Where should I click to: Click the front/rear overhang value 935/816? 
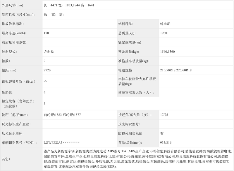pyautogui.click(x=166, y=142)
